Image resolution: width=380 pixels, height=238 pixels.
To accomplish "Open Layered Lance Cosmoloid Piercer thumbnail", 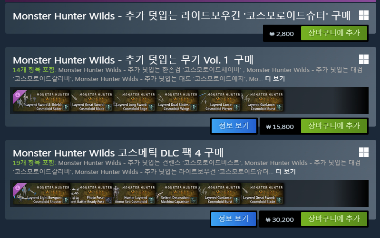I will (x=220, y=101).
